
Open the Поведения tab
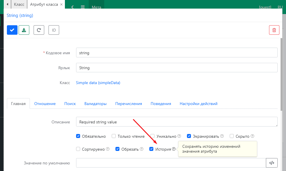pyautogui.click(x=161, y=104)
